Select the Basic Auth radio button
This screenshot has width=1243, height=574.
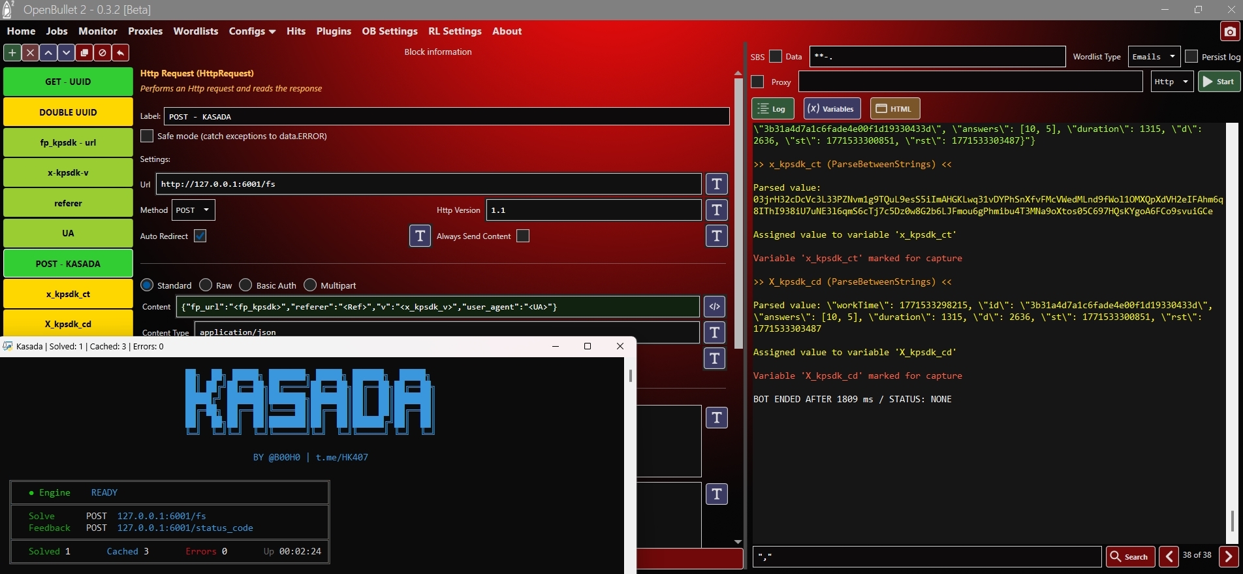point(245,285)
